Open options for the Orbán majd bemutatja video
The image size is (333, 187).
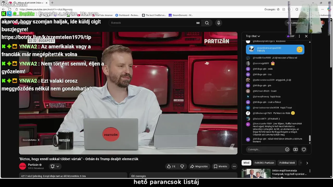pos(310,171)
